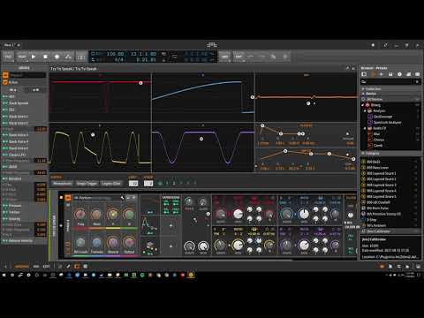Click the tempo value 110.00
The height and width of the screenshot is (318, 424).
pyautogui.click(x=115, y=54)
